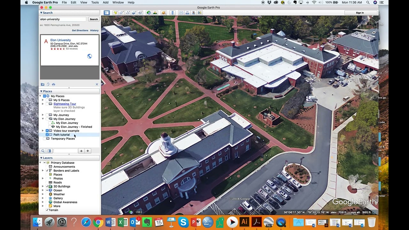Click the Sightseeing Tour link

tap(65, 104)
